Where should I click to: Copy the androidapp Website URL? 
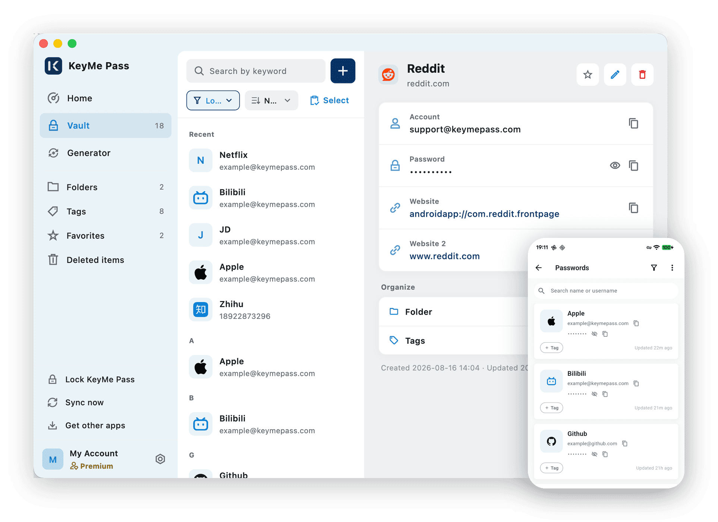click(633, 208)
